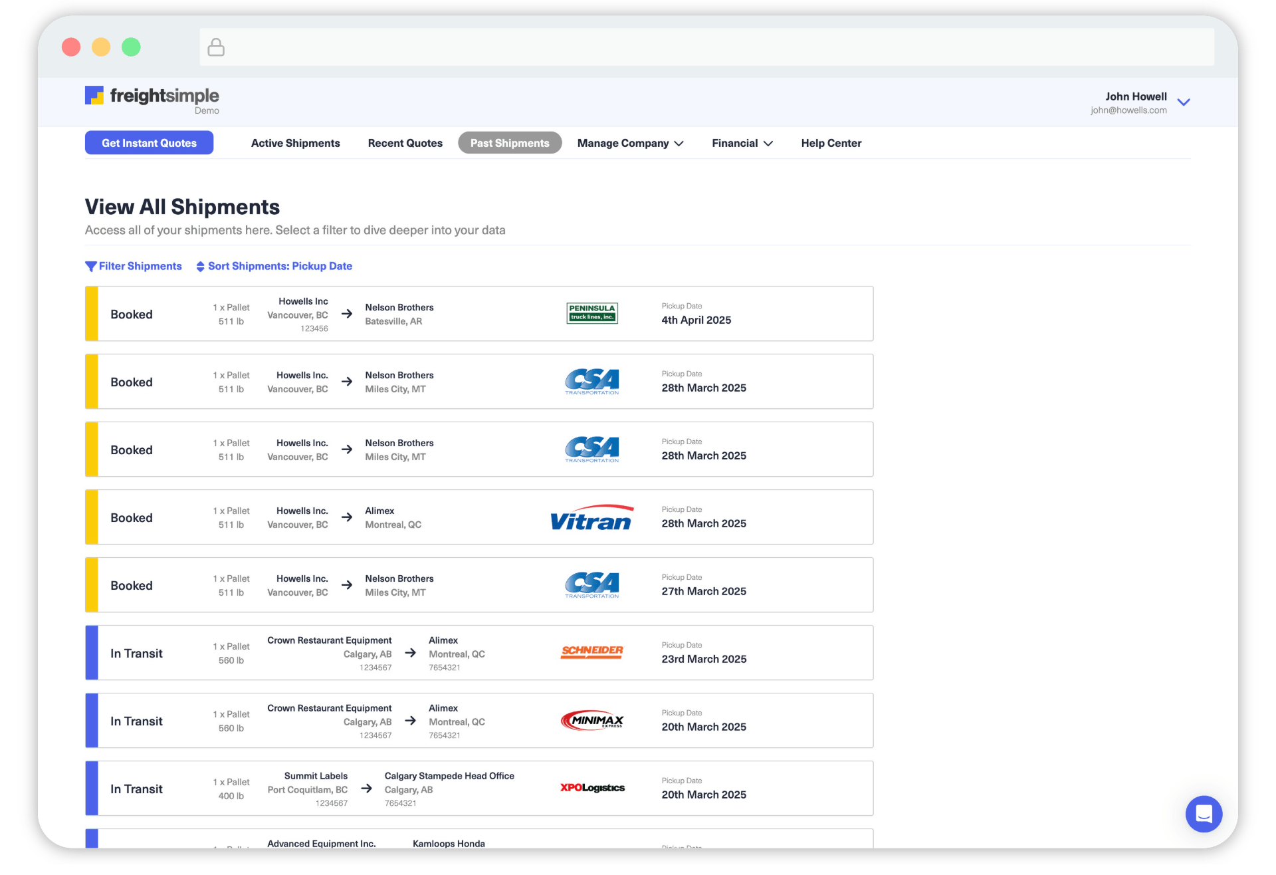
Task: Switch to the Active Shipments tab
Action: [295, 143]
